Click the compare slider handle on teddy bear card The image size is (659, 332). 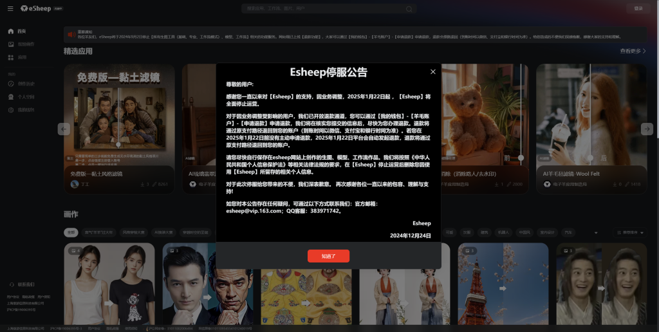coord(521,158)
